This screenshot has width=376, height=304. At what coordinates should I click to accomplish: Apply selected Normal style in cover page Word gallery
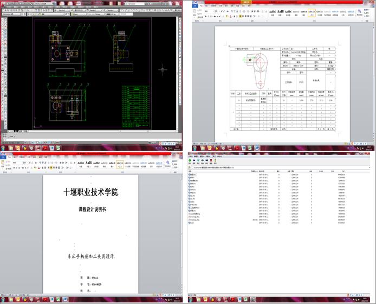[120, 164]
